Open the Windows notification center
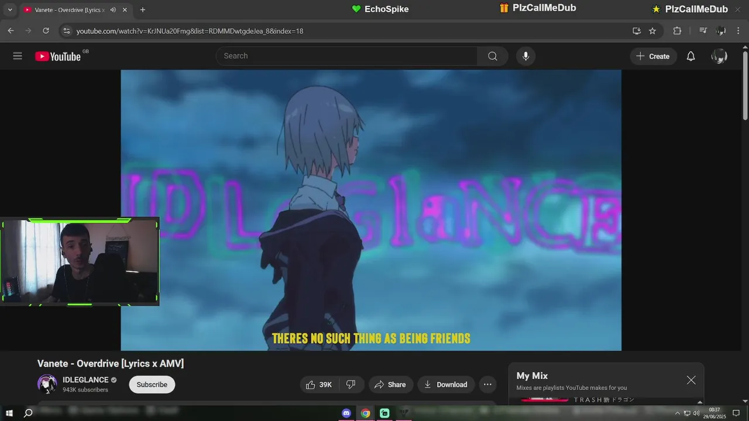The height and width of the screenshot is (421, 749). pyautogui.click(x=737, y=413)
